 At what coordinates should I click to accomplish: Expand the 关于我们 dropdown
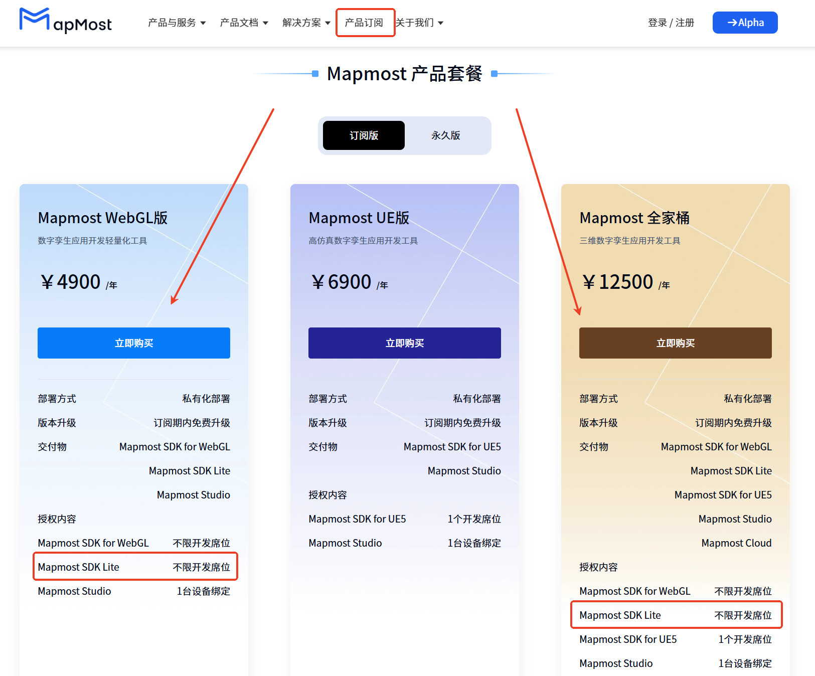click(x=419, y=23)
